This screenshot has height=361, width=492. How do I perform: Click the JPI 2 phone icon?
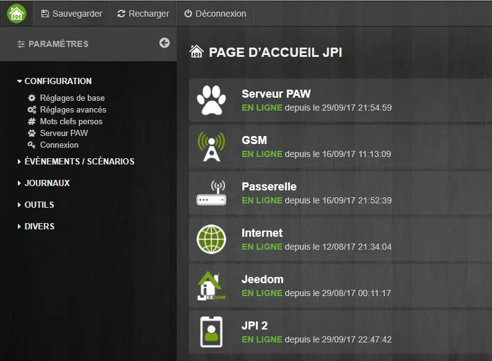(211, 332)
